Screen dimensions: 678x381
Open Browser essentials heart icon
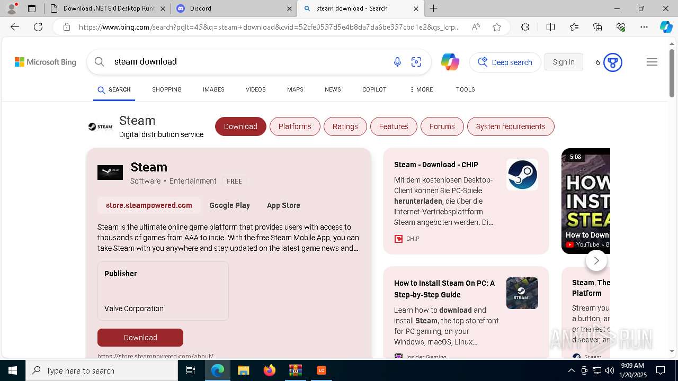pyautogui.click(x=621, y=27)
